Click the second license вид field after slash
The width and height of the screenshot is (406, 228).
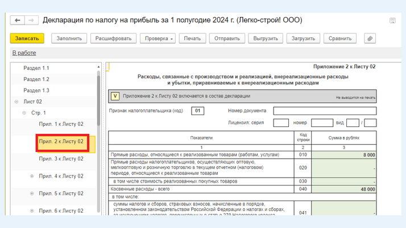[370, 123]
